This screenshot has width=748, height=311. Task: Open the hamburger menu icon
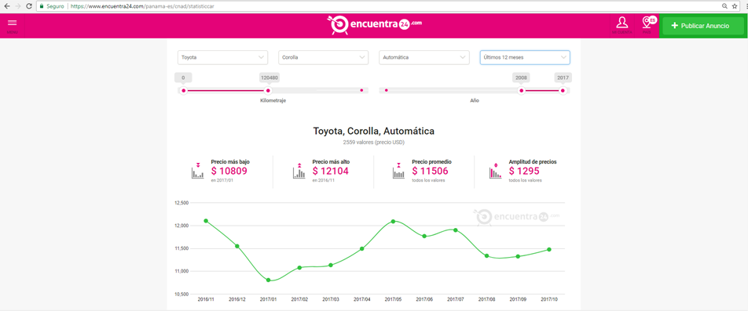pos(13,23)
